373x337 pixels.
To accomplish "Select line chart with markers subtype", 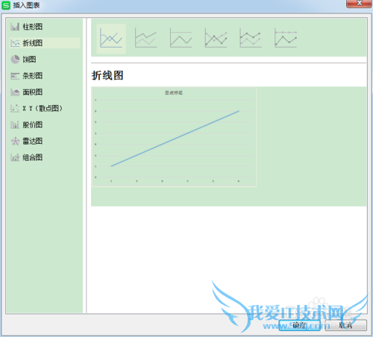I will click(x=216, y=38).
